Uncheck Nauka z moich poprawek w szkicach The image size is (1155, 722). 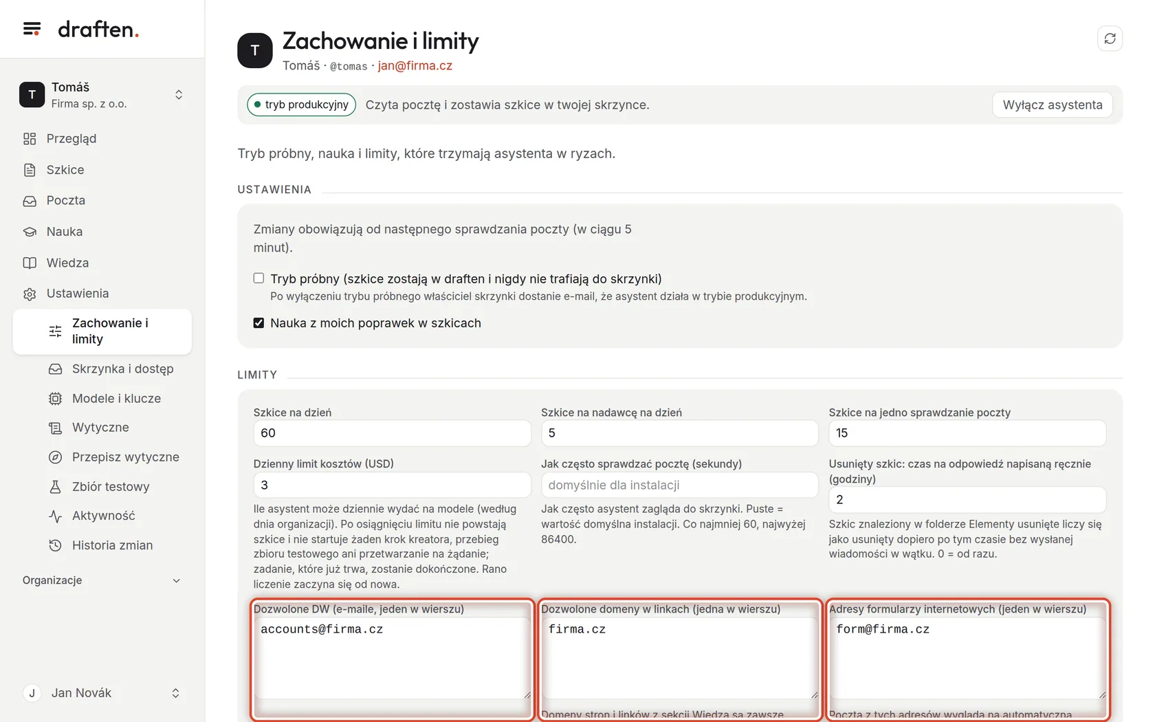pos(258,323)
